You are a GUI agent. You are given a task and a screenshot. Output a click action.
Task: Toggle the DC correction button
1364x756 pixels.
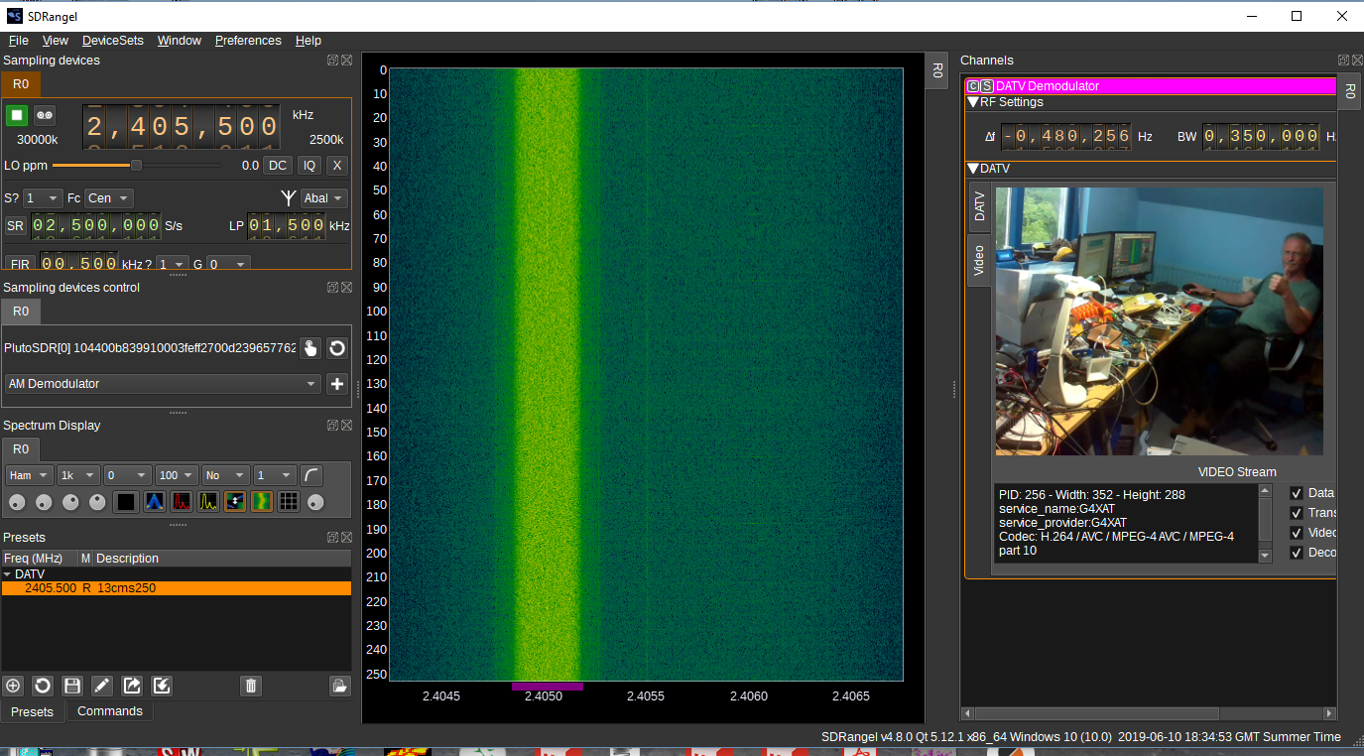pos(277,165)
